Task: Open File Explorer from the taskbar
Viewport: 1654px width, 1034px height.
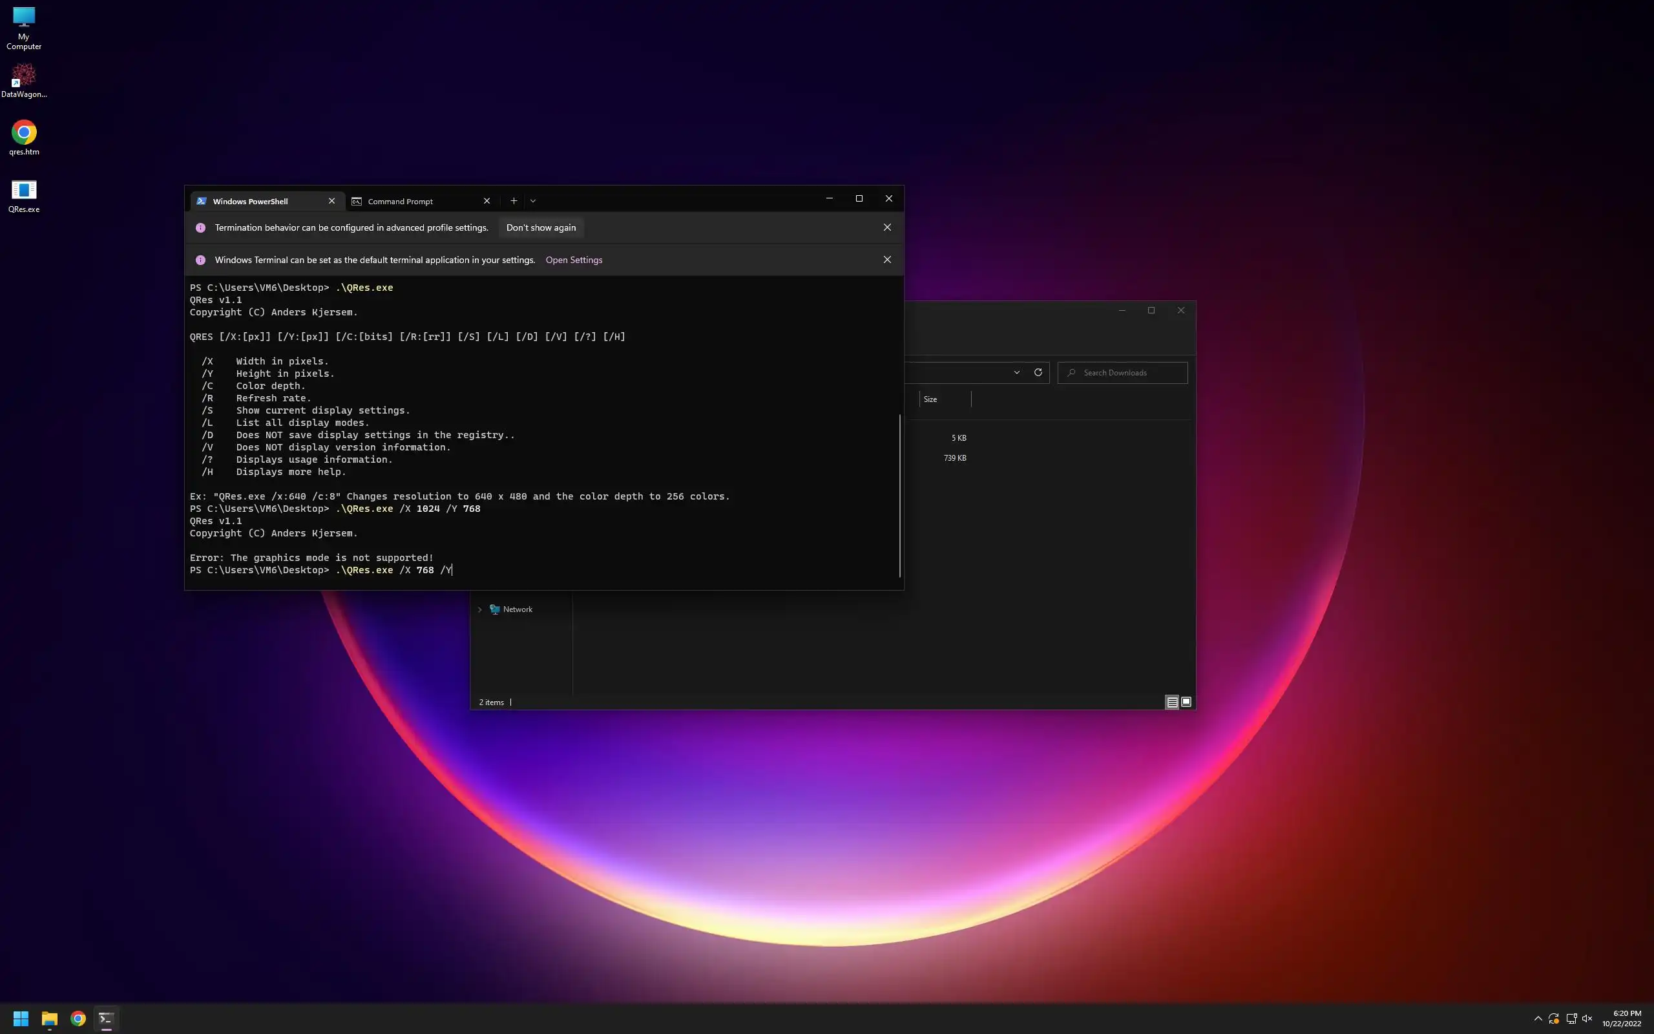Action: (x=49, y=1018)
